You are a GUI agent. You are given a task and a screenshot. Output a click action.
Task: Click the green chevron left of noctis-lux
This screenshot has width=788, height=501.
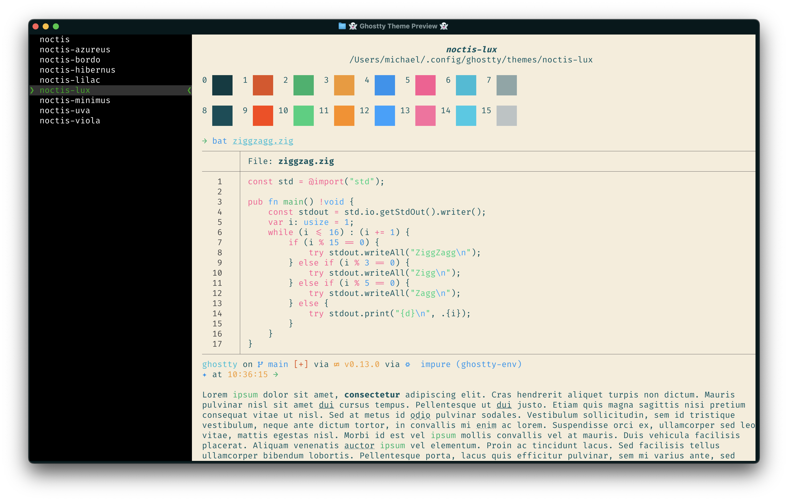[x=32, y=90]
